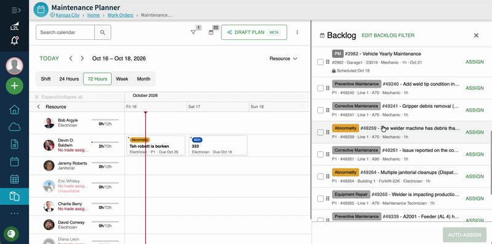Image resolution: width=492 pixels, height=244 pixels.
Task: Select the David Conway Electrician resource row
Action: click(76, 225)
